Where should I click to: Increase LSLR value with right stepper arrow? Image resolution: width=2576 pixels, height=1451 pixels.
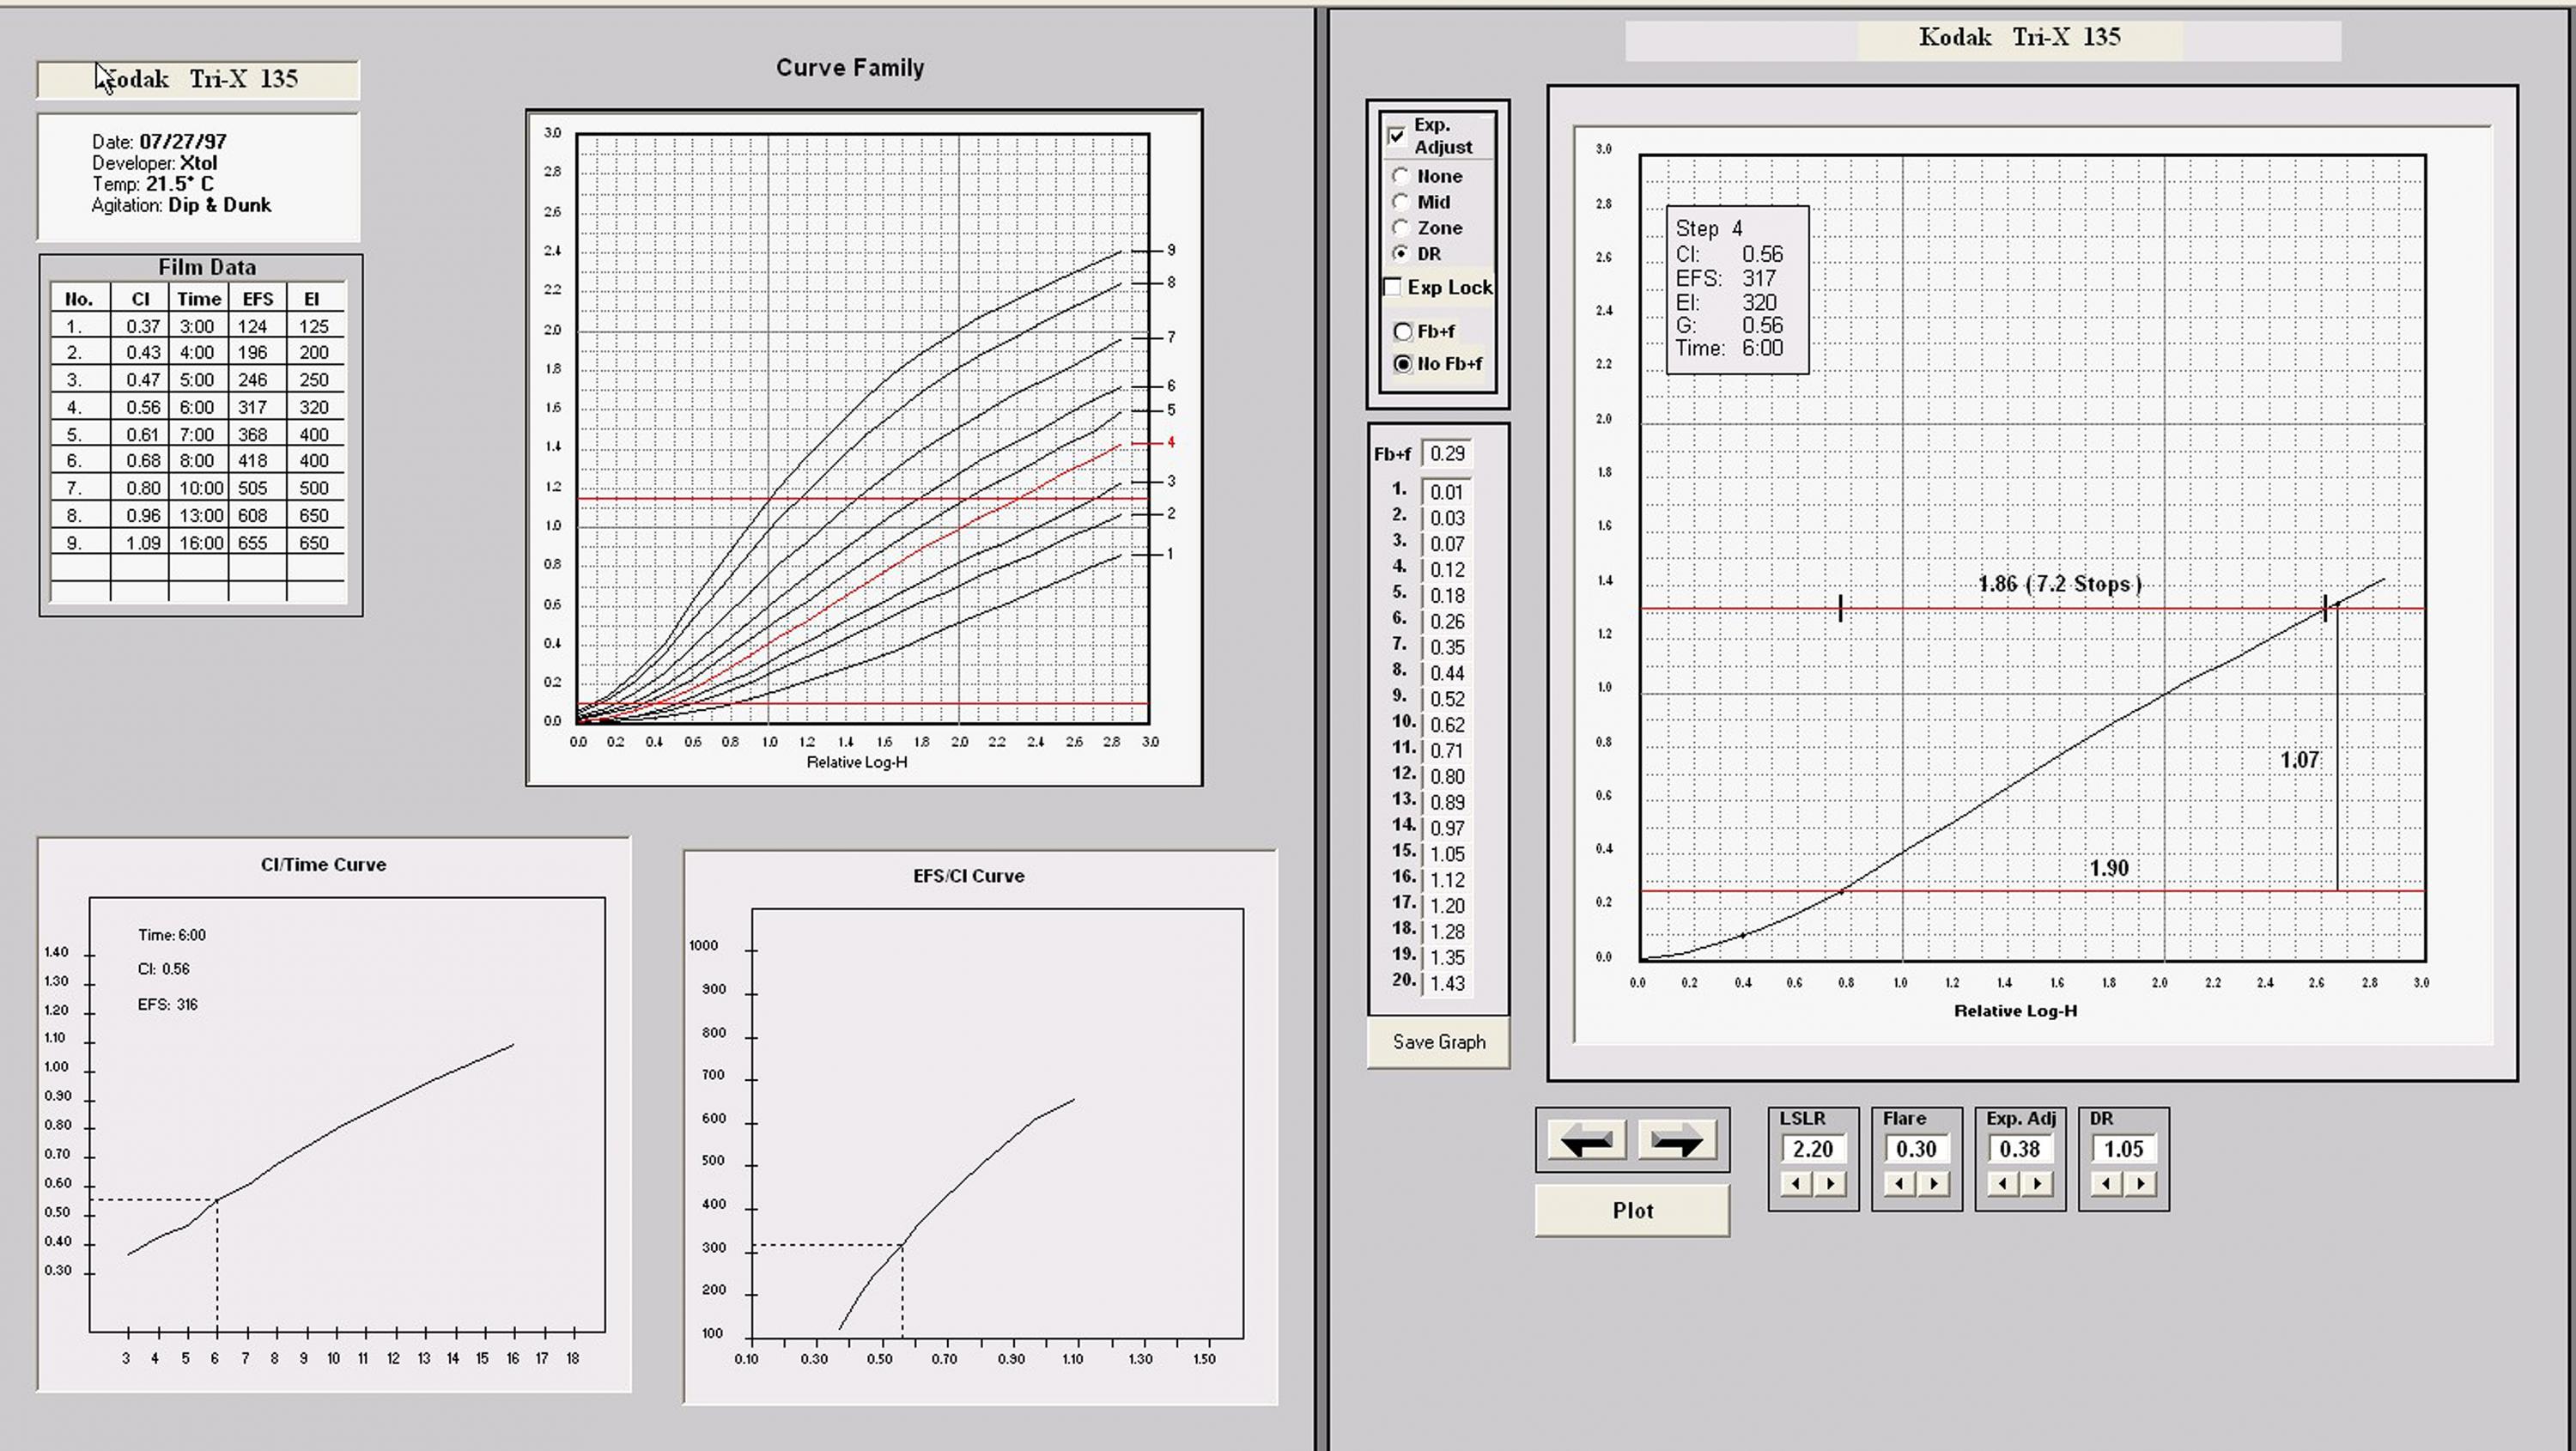click(1831, 1184)
